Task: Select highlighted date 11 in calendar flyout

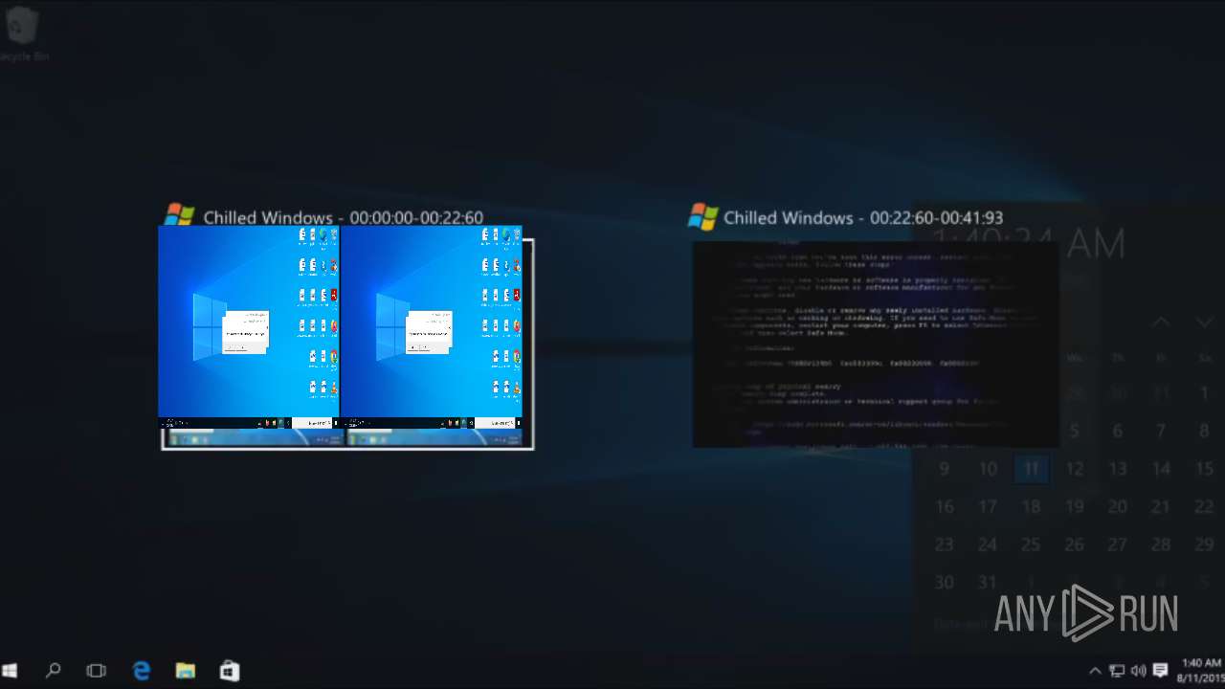Action: tap(1031, 469)
